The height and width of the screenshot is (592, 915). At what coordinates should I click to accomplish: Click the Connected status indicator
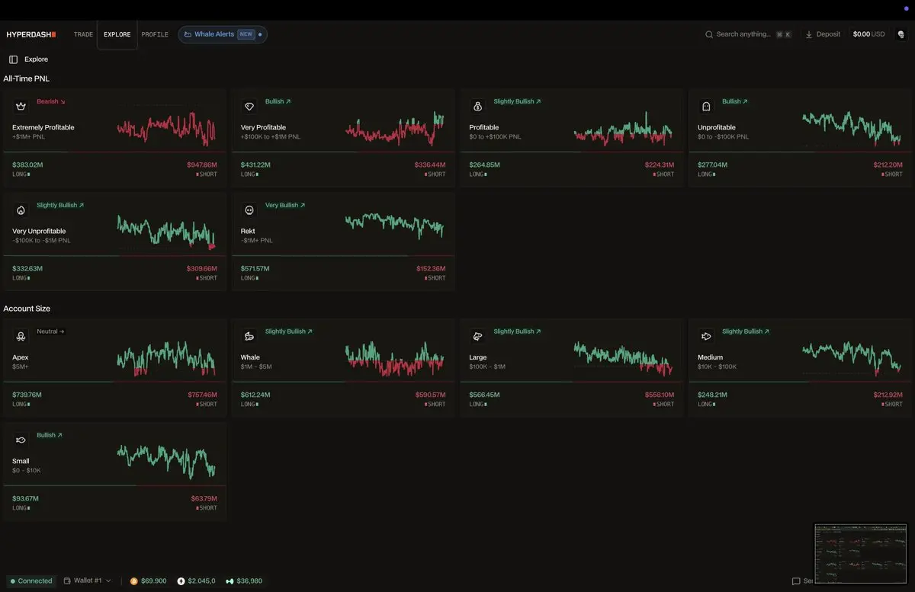[x=31, y=581]
